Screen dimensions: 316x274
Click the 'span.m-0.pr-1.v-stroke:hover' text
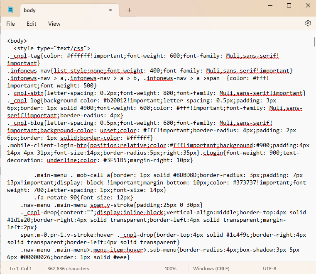tap(67, 235)
